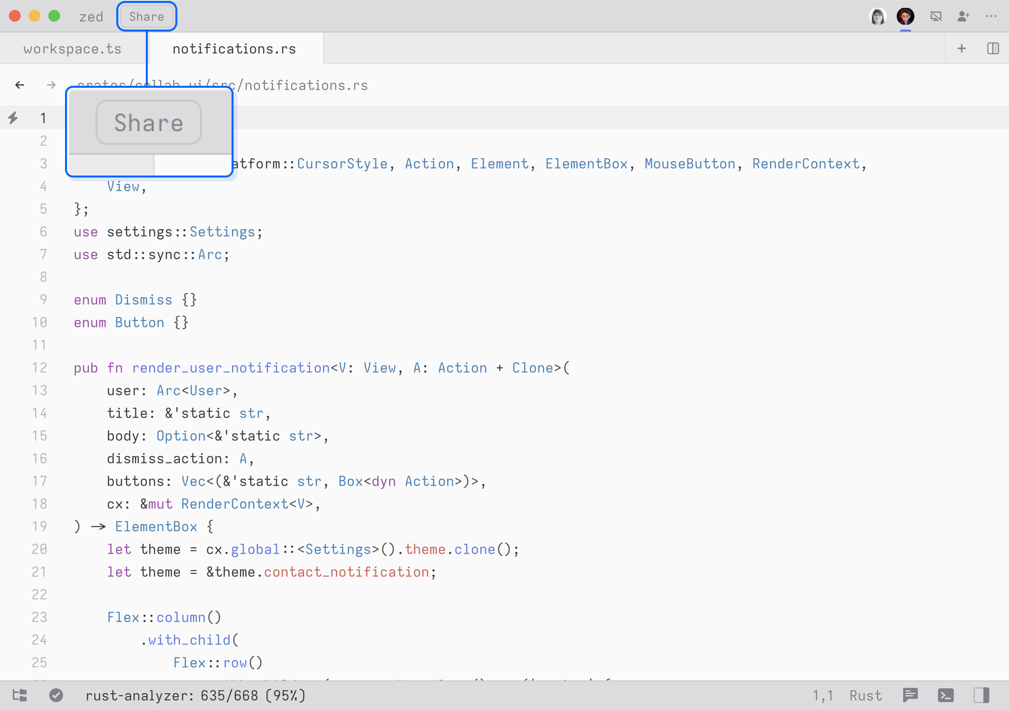
Task: Go back with the left arrow
Action: point(20,85)
